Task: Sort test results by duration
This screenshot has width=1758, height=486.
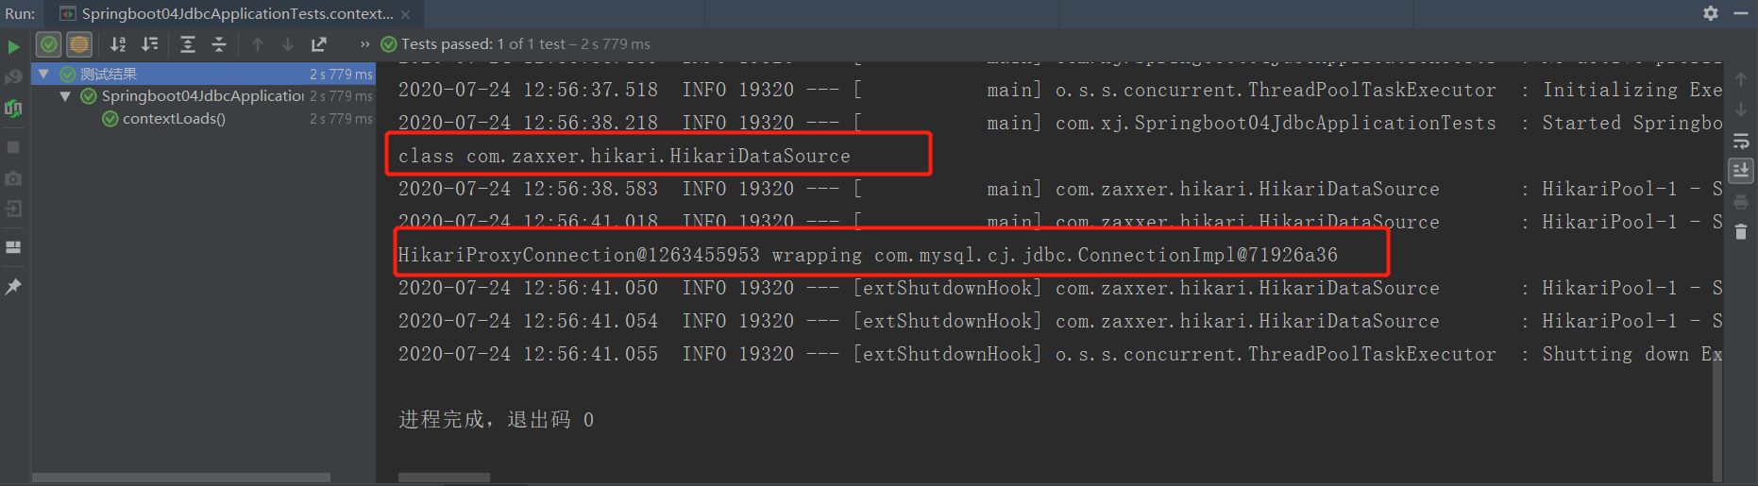Action: (x=150, y=44)
